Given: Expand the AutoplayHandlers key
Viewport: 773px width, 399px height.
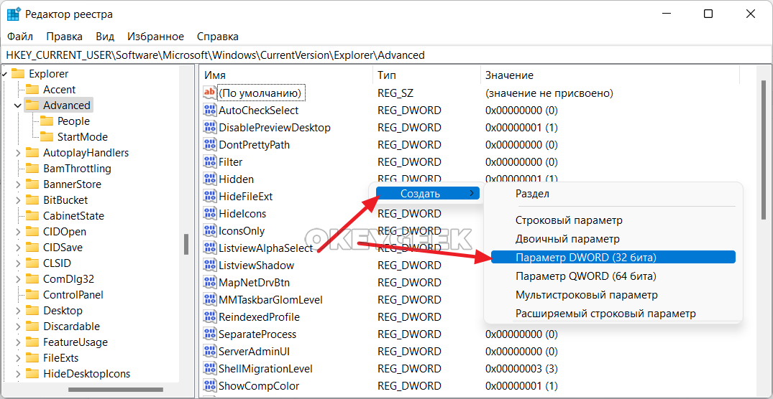Looking at the screenshot, I should point(17,153).
